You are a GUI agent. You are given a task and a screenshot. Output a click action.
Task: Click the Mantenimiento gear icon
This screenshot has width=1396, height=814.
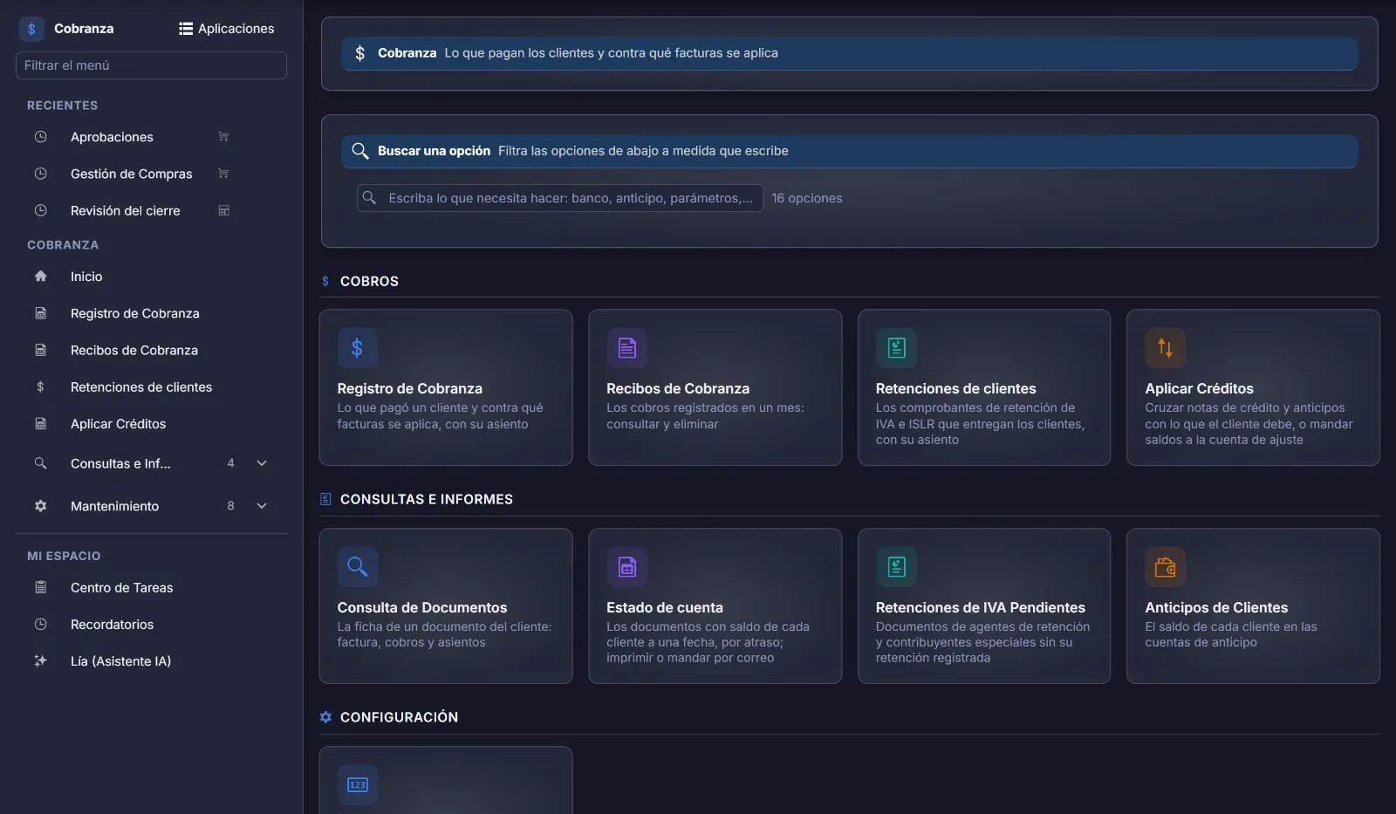40,506
